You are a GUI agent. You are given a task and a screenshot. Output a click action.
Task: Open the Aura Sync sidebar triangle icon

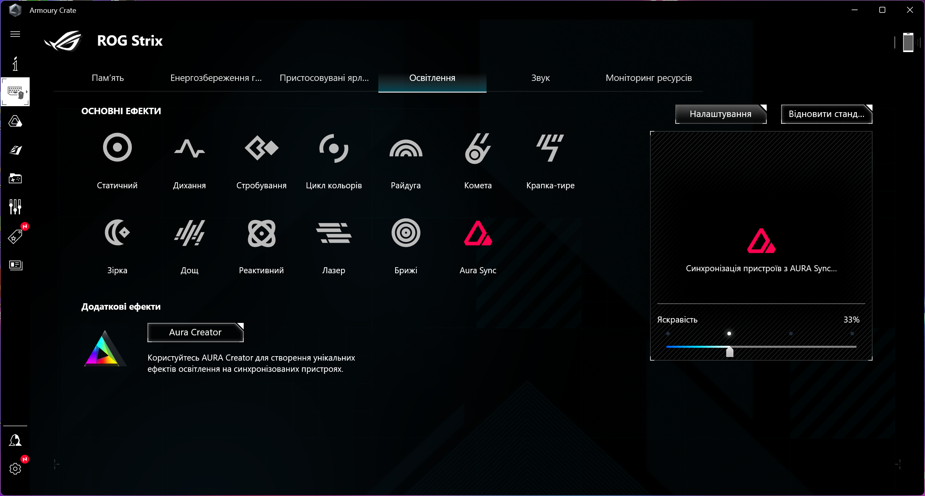pyautogui.click(x=15, y=121)
